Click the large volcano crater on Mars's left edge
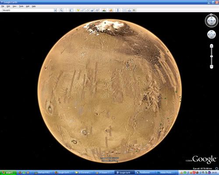Image resolution: width=219 pixels, height=175 pixels. (49, 108)
